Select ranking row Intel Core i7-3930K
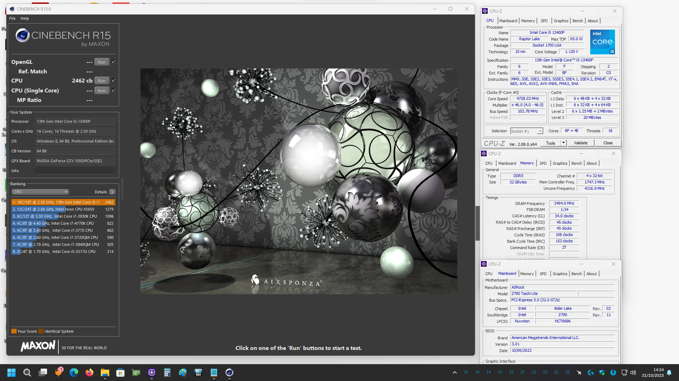 pyautogui.click(x=63, y=216)
